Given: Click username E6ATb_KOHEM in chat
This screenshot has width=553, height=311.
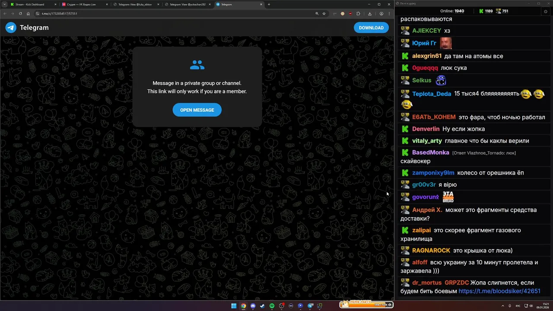Looking at the screenshot, I should pos(434,117).
